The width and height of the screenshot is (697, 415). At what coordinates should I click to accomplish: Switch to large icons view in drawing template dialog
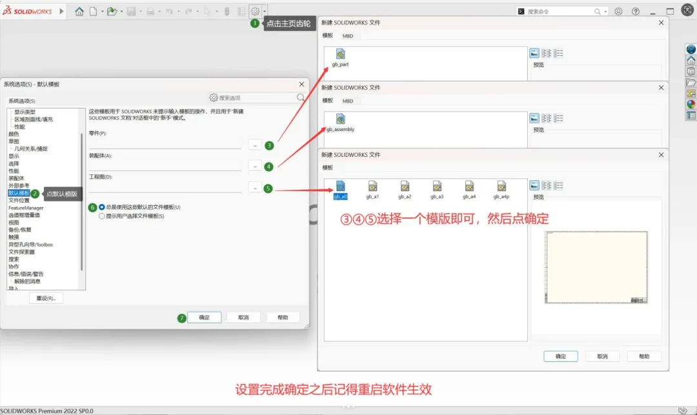click(534, 186)
